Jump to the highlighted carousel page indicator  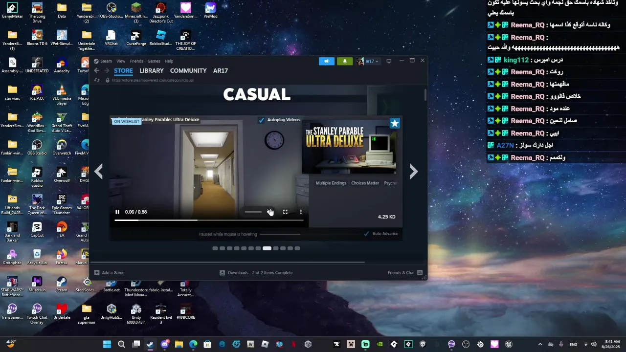click(267, 248)
